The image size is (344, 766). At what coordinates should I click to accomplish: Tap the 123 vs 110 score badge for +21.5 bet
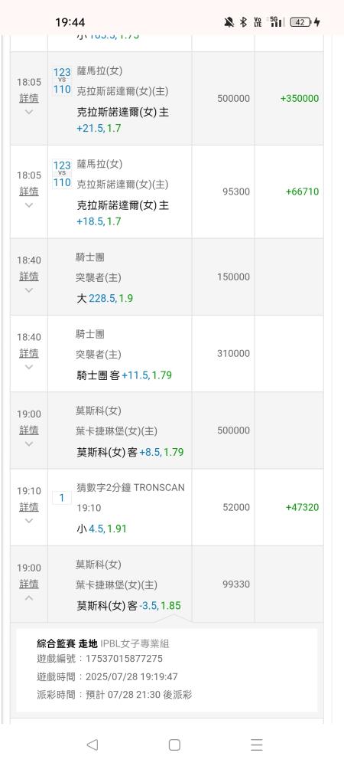[x=62, y=80]
